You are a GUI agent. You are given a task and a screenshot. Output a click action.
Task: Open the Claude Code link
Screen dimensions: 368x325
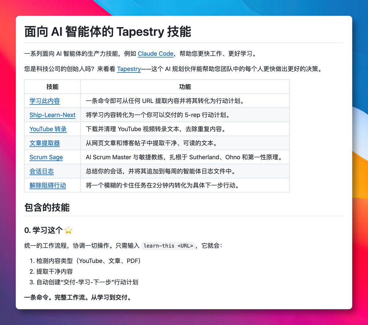coord(155,54)
